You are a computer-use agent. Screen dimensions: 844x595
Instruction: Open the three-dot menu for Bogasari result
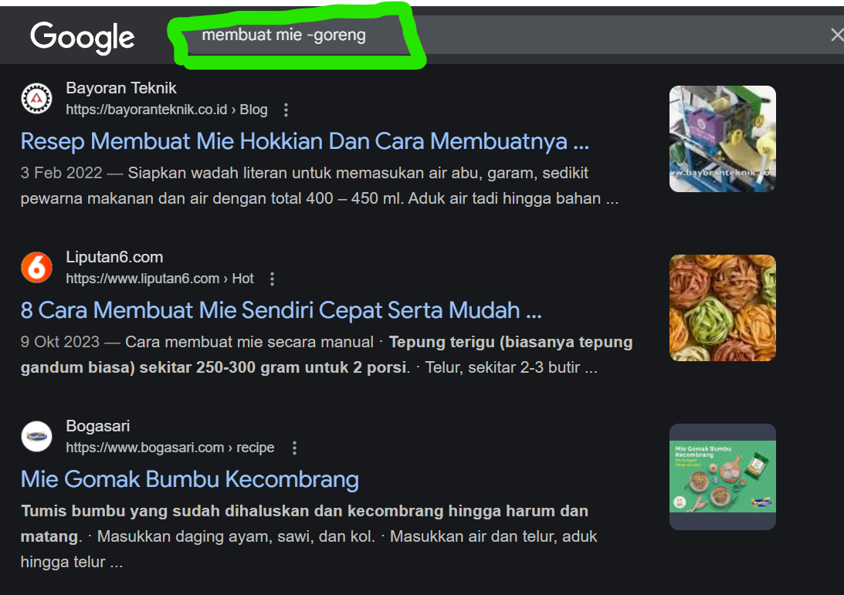click(x=293, y=448)
